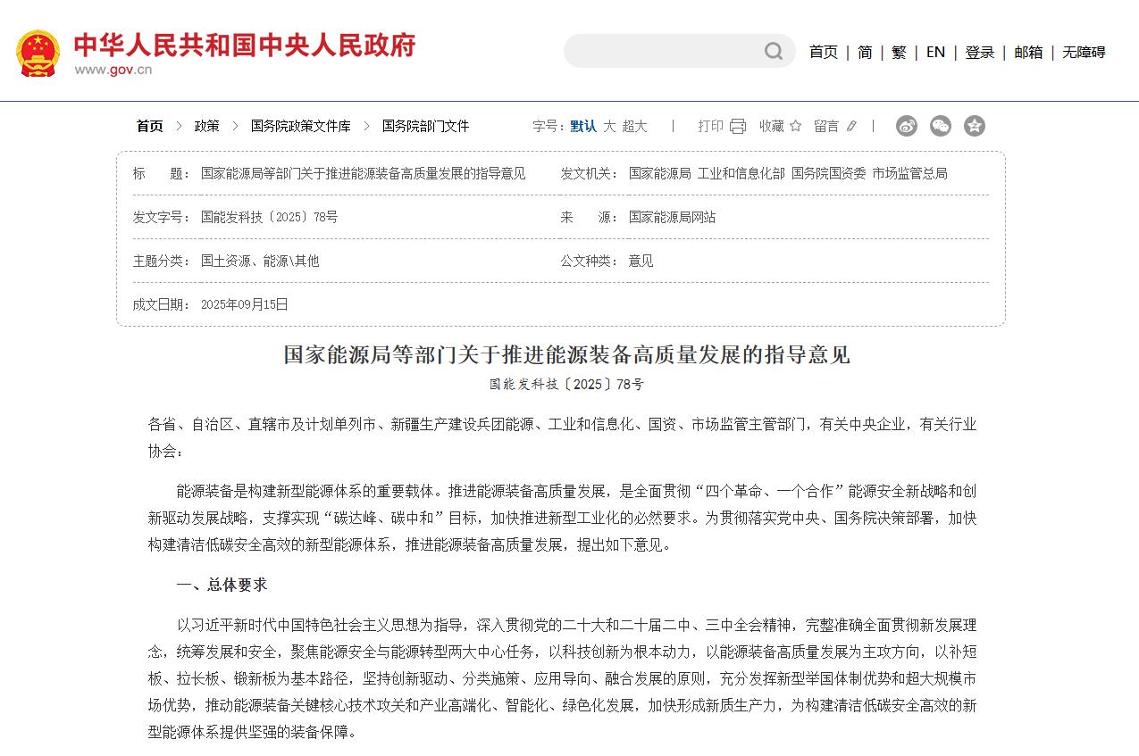This screenshot has height=756, width=1139.
Task: Go to 政策 in the breadcrumb
Action: (x=206, y=126)
